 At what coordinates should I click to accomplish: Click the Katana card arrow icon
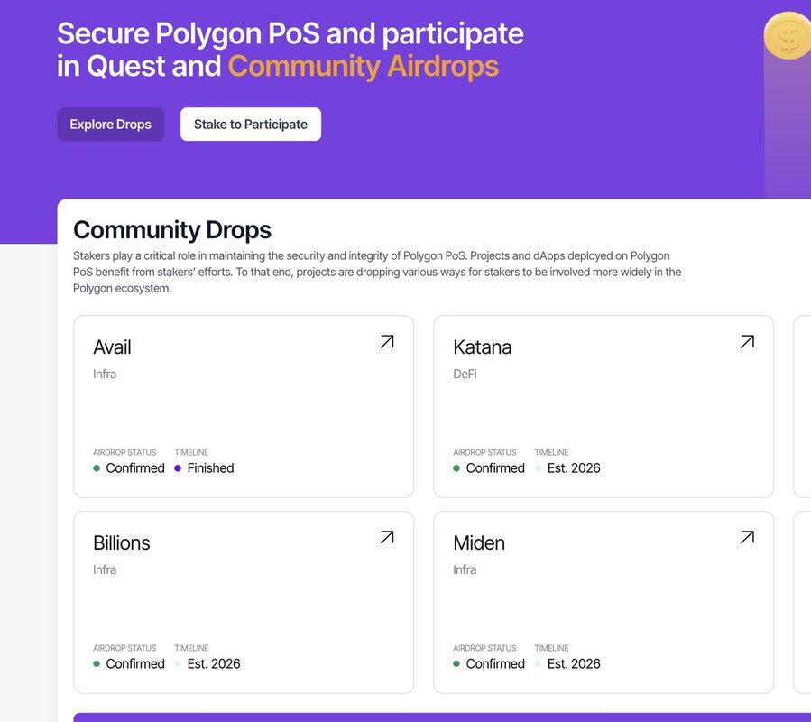pyautogui.click(x=747, y=341)
